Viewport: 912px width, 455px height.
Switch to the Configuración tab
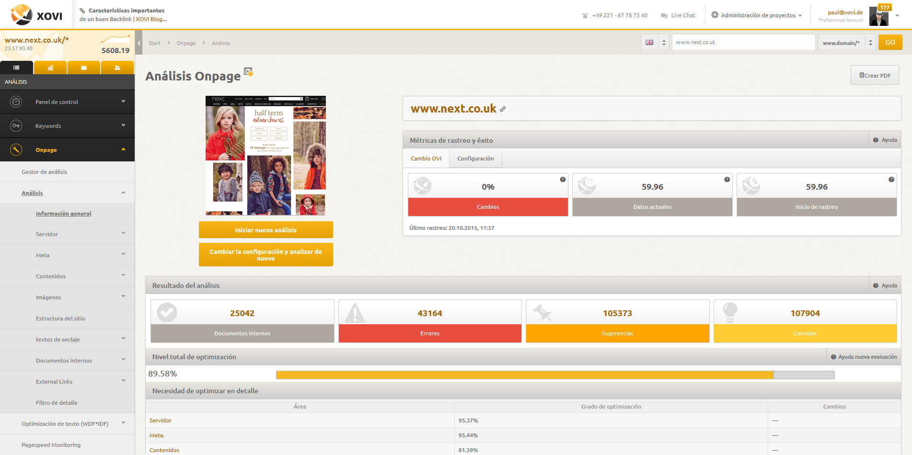coord(475,159)
